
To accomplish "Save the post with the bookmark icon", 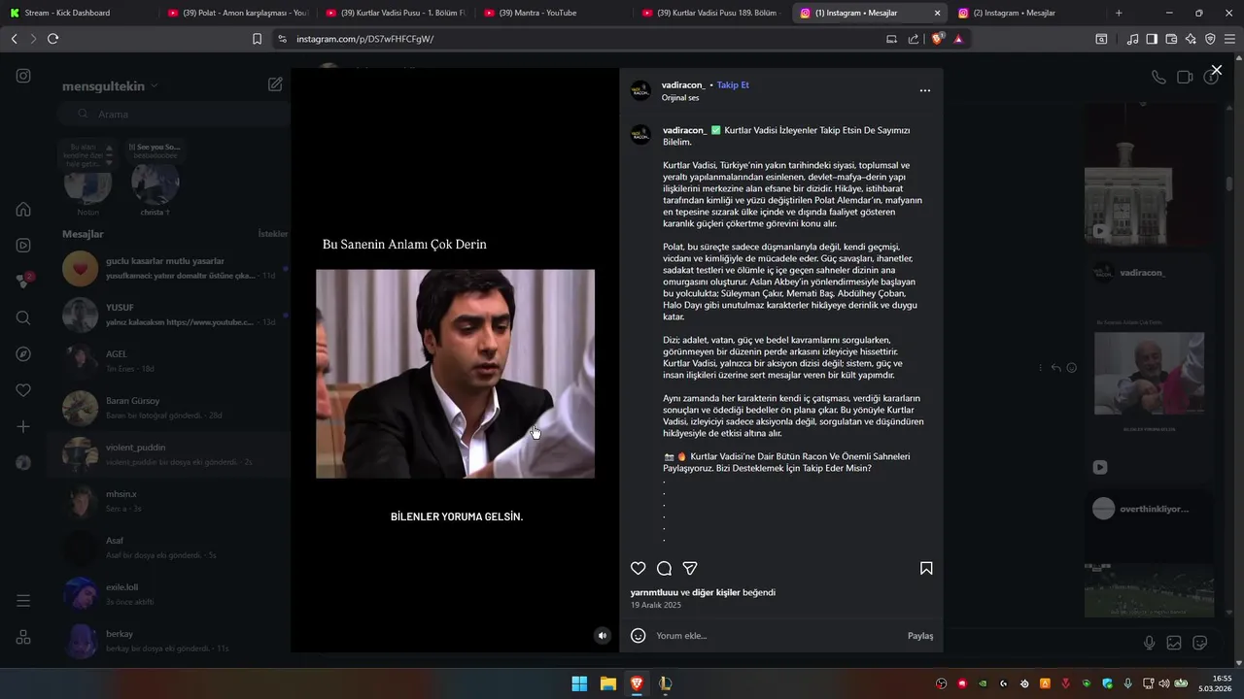I will (926, 568).
